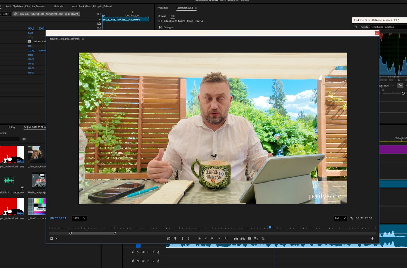Mark In point brace icon
407x268 pixels.
coord(182,238)
